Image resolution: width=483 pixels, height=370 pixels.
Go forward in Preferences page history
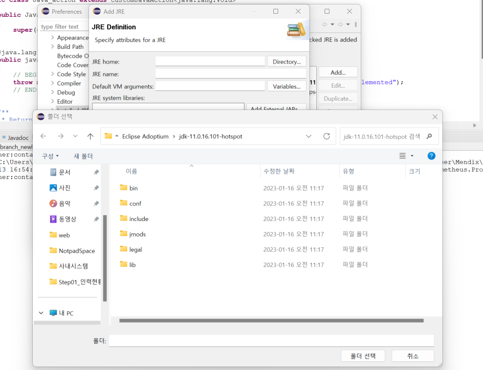coord(340,24)
